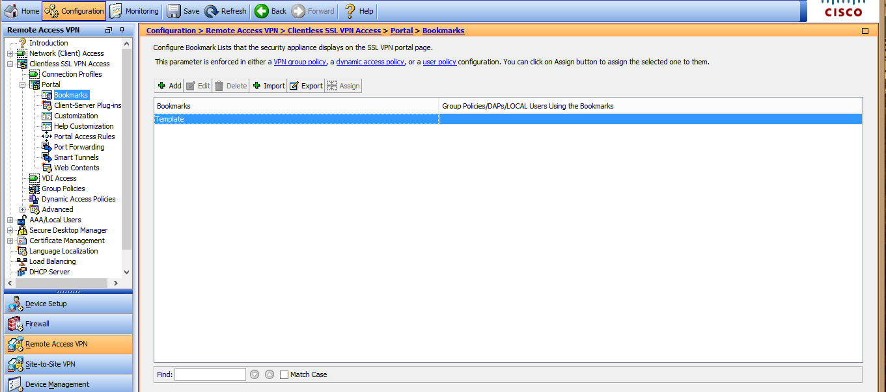The height and width of the screenshot is (392, 886).
Task: Select the Remote Access VPN section
Action: [68, 344]
